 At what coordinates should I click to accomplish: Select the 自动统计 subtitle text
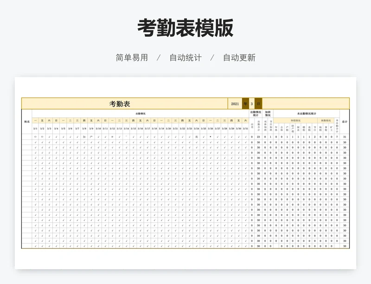pyautogui.click(x=185, y=57)
